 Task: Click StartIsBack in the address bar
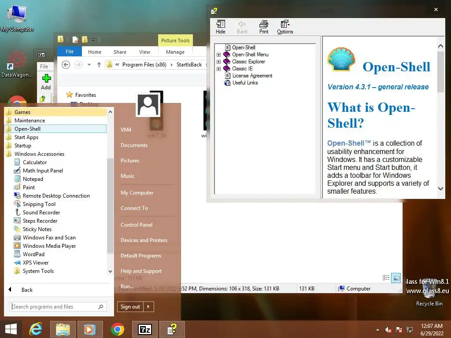click(189, 65)
